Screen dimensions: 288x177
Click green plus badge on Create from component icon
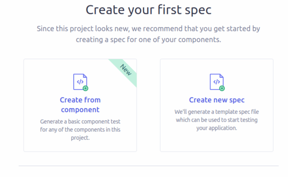coord(85,88)
